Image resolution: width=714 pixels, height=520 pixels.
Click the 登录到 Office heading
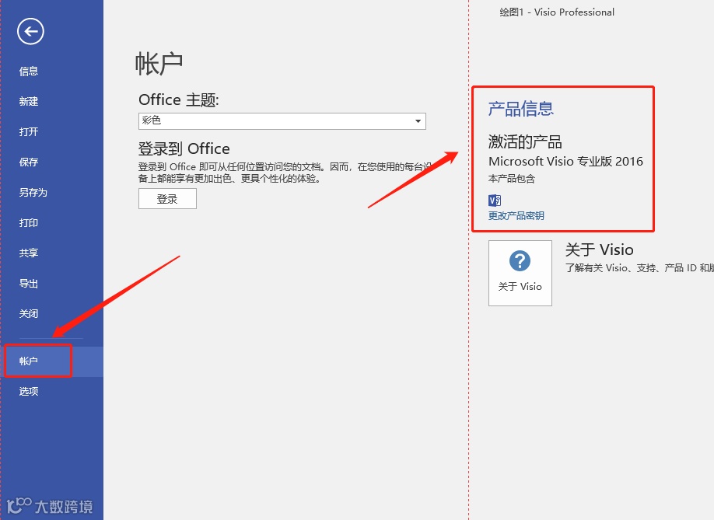click(184, 148)
